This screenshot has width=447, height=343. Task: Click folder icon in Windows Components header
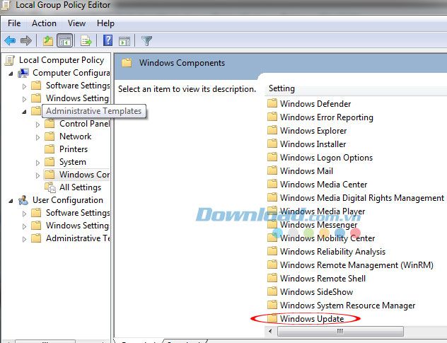tap(127, 62)
